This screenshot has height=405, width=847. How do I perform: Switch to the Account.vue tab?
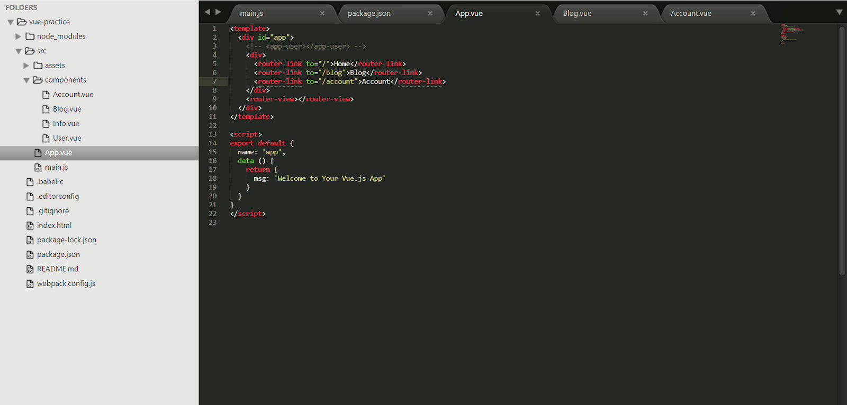[714, 13]
